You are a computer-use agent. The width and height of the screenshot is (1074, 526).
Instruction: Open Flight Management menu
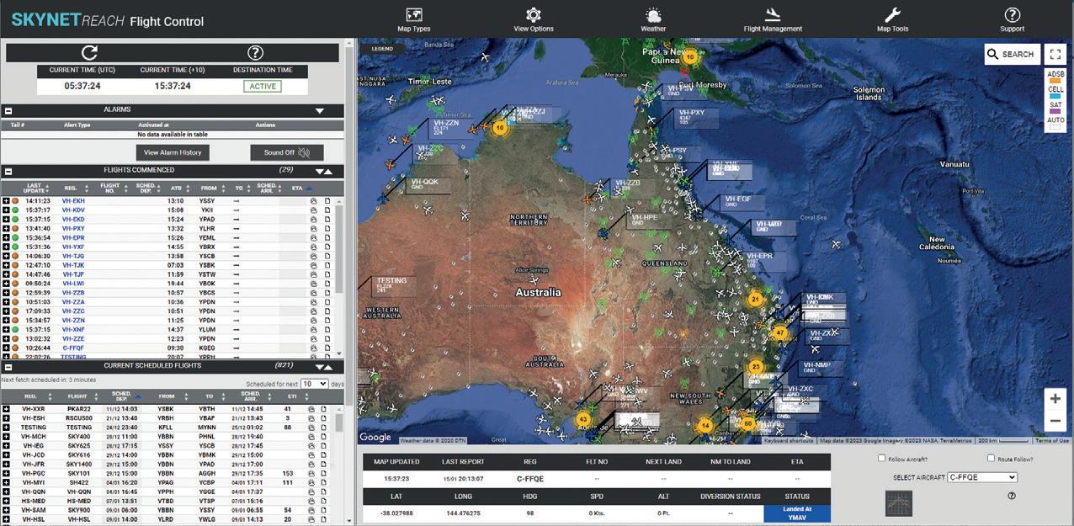(x=773, y=19)
